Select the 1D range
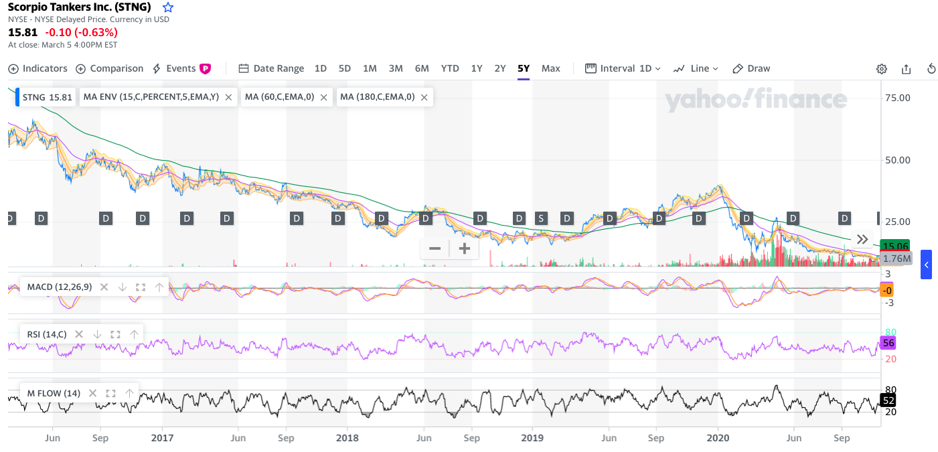The image size is (938, 452). pyautogui.click(x=321, y=68)
